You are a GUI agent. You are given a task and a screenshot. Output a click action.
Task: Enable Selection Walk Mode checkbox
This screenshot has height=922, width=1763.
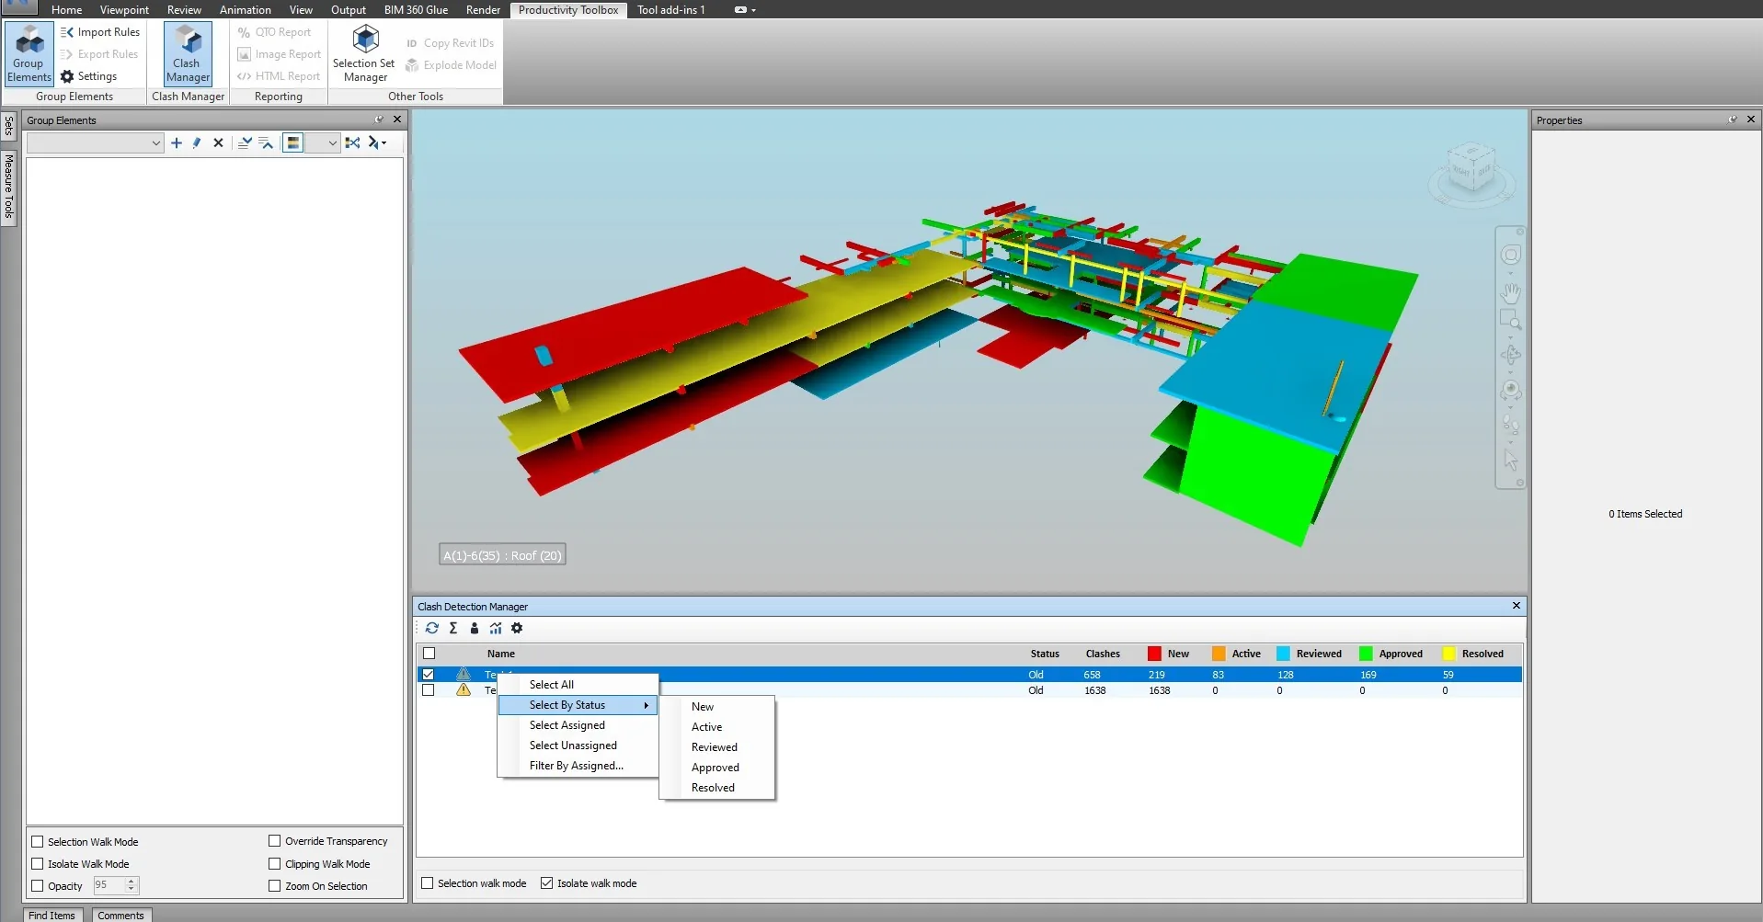(38, 841)
